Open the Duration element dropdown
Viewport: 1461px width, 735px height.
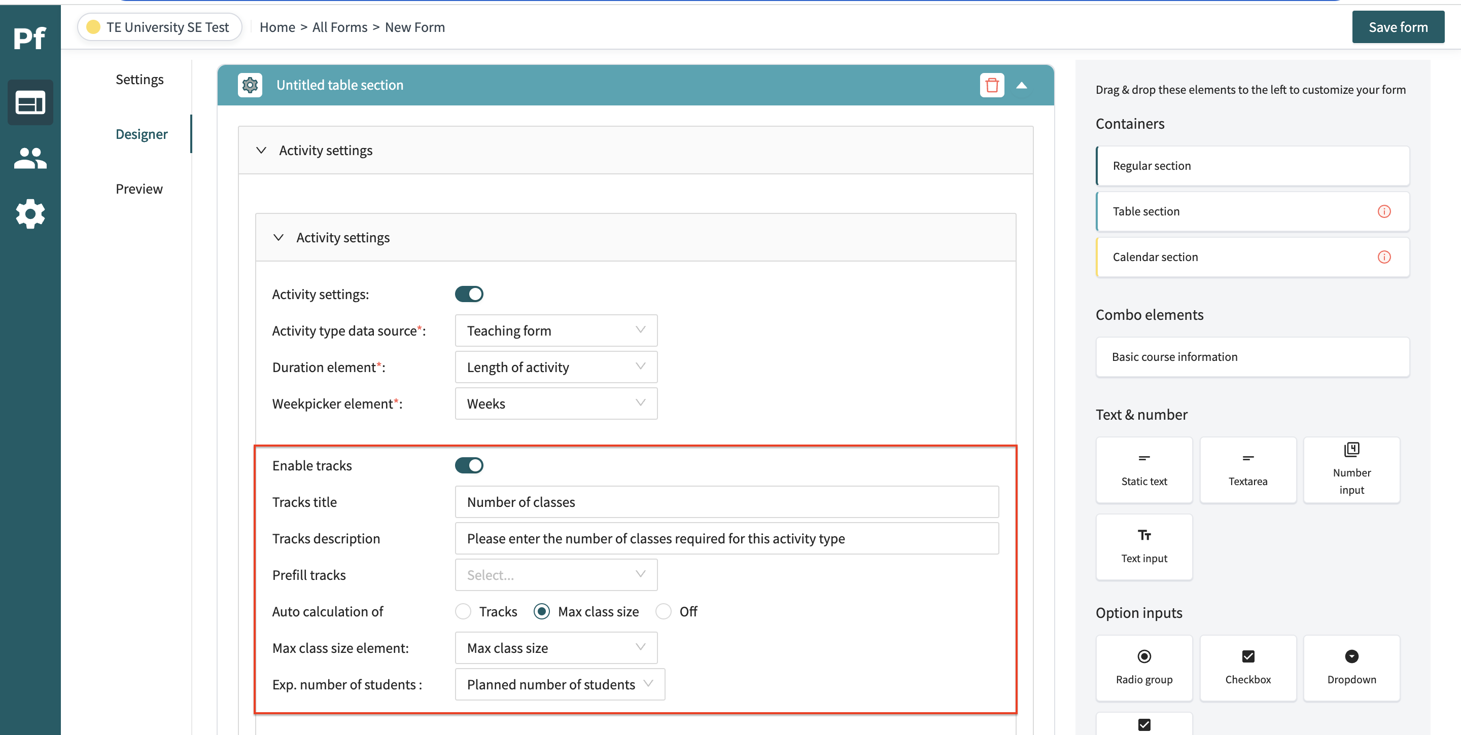[x=556, y=367]
